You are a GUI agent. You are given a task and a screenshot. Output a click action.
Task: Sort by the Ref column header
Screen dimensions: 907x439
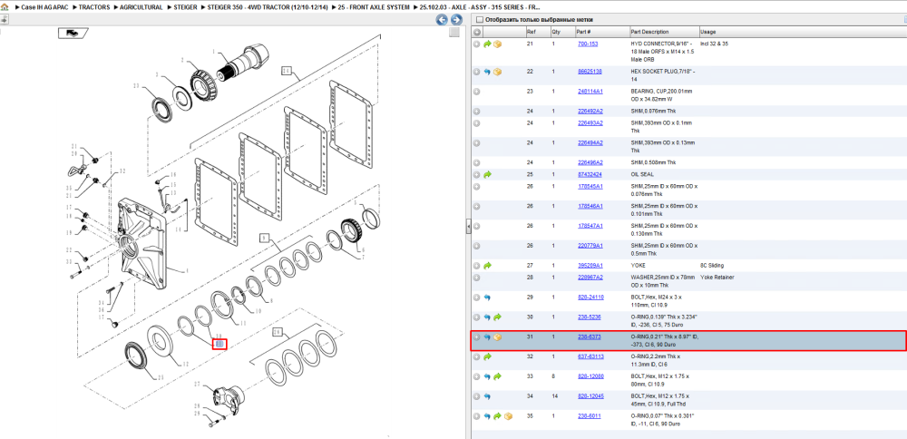click(x=531, y=32)
